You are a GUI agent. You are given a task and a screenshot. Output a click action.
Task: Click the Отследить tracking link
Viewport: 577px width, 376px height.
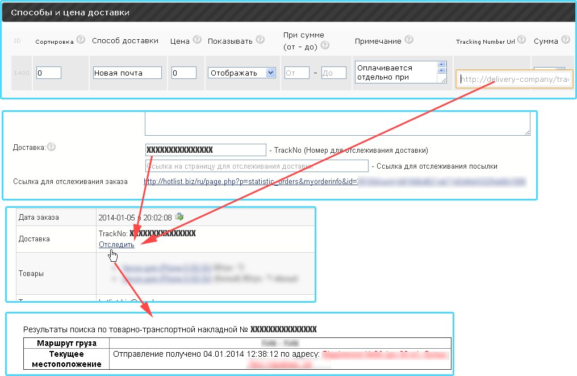[x=116, y=245]
